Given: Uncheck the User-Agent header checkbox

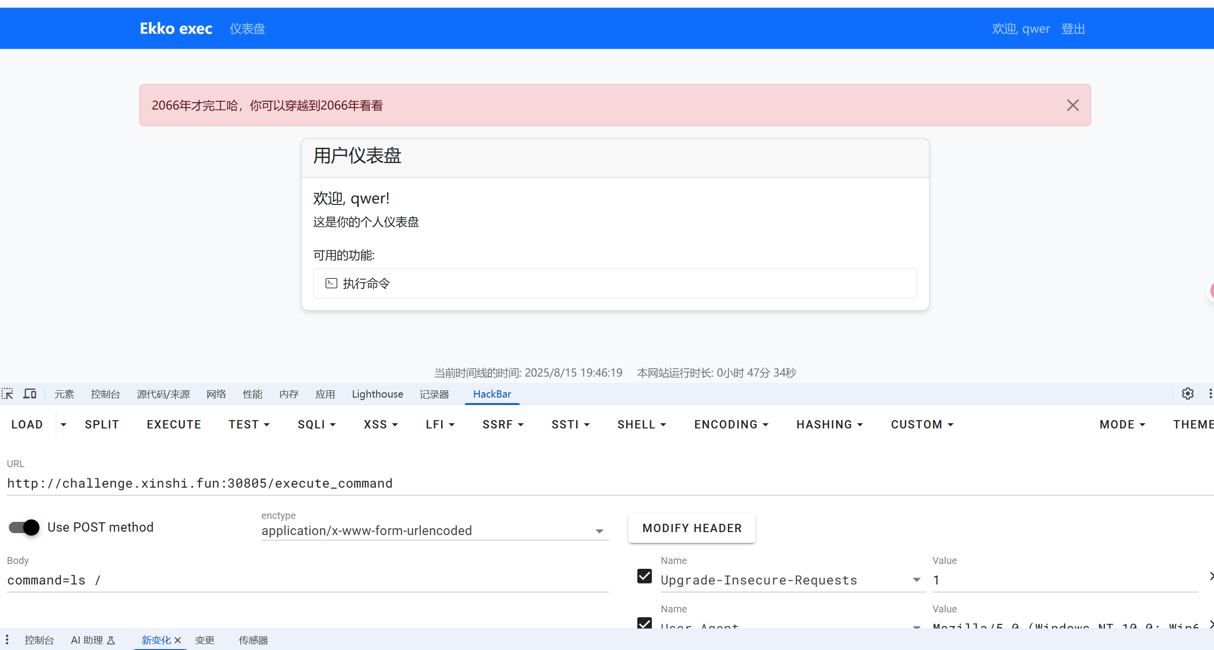Looking at the screenshot, I should [644, 623].
